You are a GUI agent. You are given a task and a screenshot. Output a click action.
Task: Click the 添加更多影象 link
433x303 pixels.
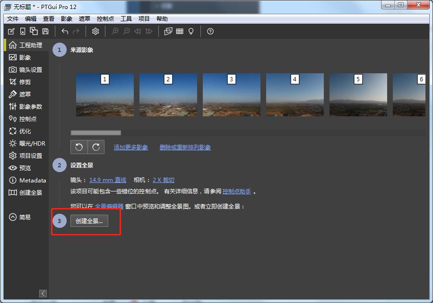130,147
